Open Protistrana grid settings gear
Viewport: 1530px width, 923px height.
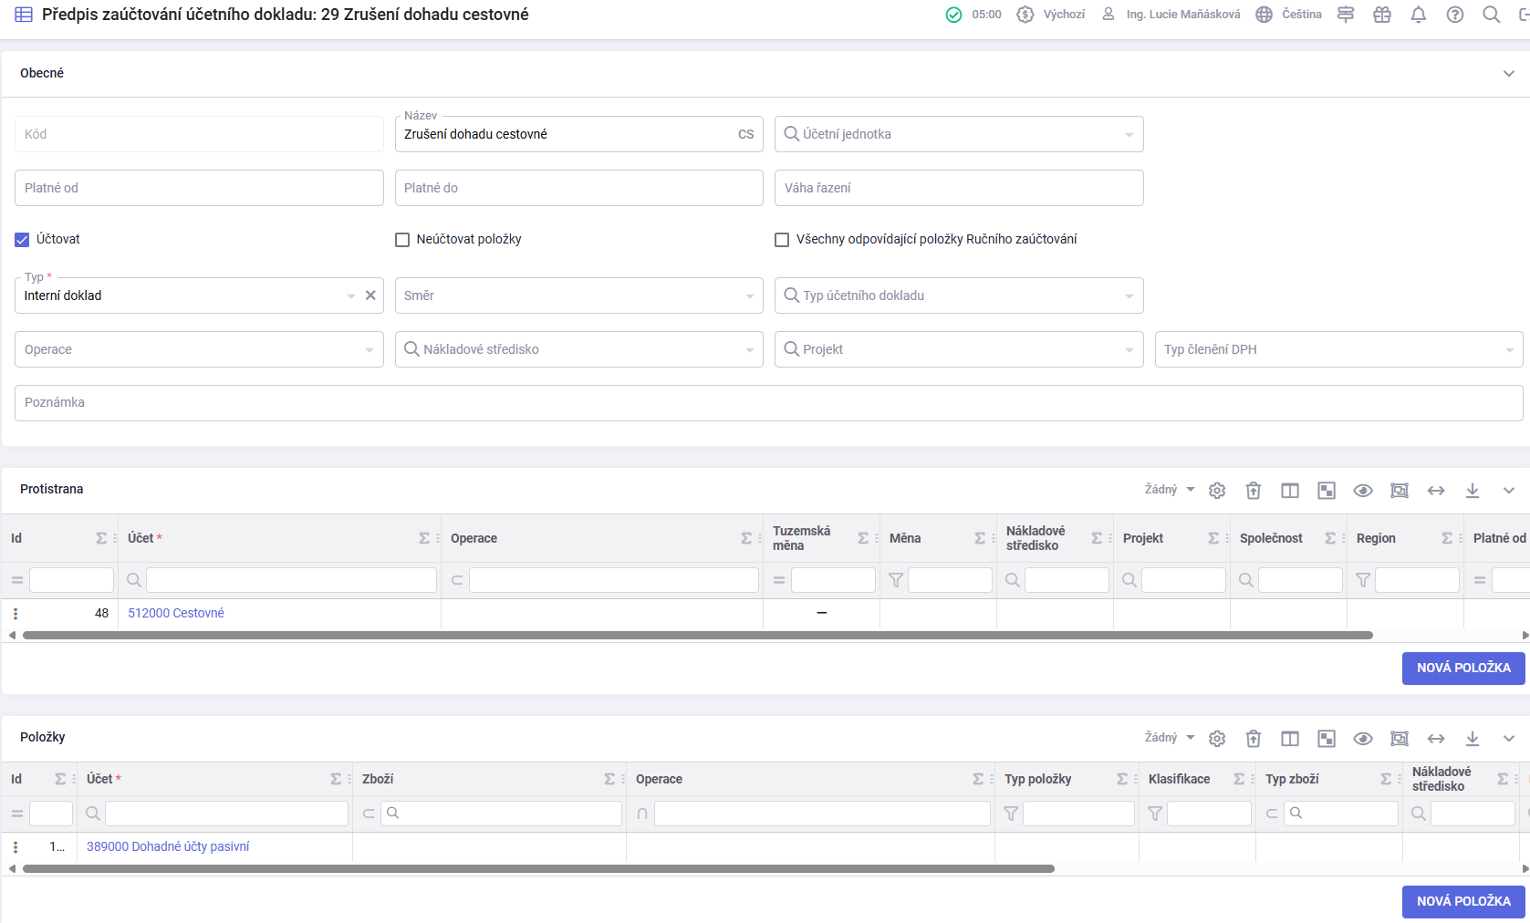tap(1217, 491)
